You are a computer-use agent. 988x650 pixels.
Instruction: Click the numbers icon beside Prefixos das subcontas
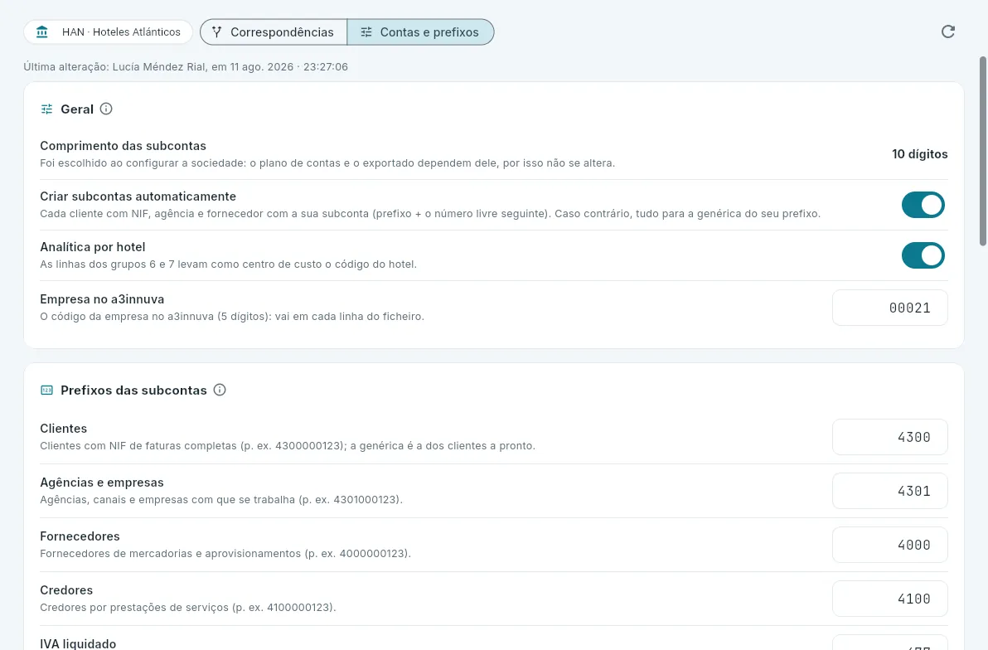pos(46,390)
